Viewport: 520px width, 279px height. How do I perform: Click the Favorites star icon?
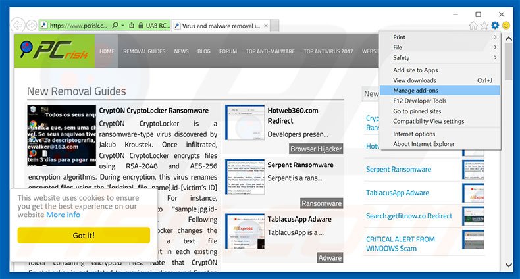(x=484, y=26)
